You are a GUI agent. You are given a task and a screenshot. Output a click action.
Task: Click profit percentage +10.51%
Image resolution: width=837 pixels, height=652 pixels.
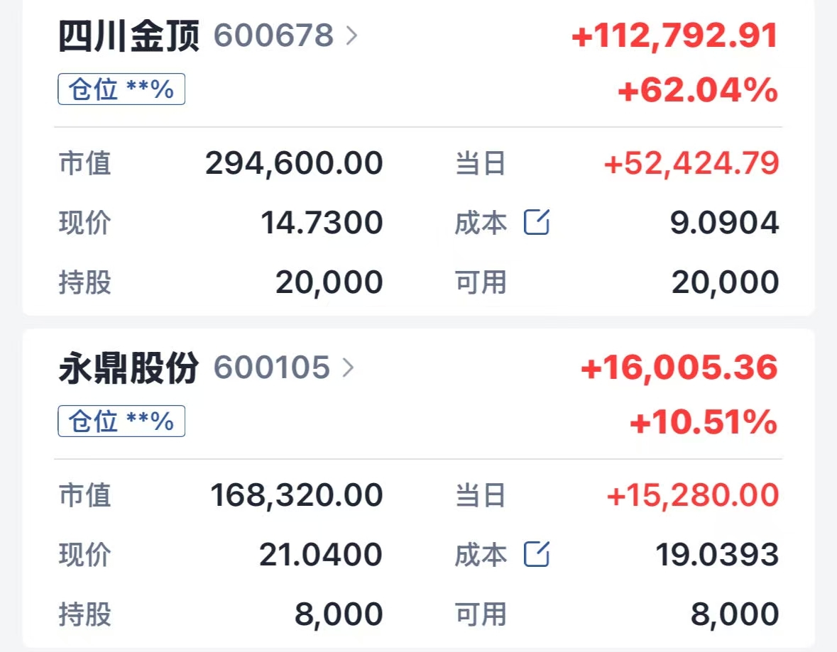[x=704, y=423]
